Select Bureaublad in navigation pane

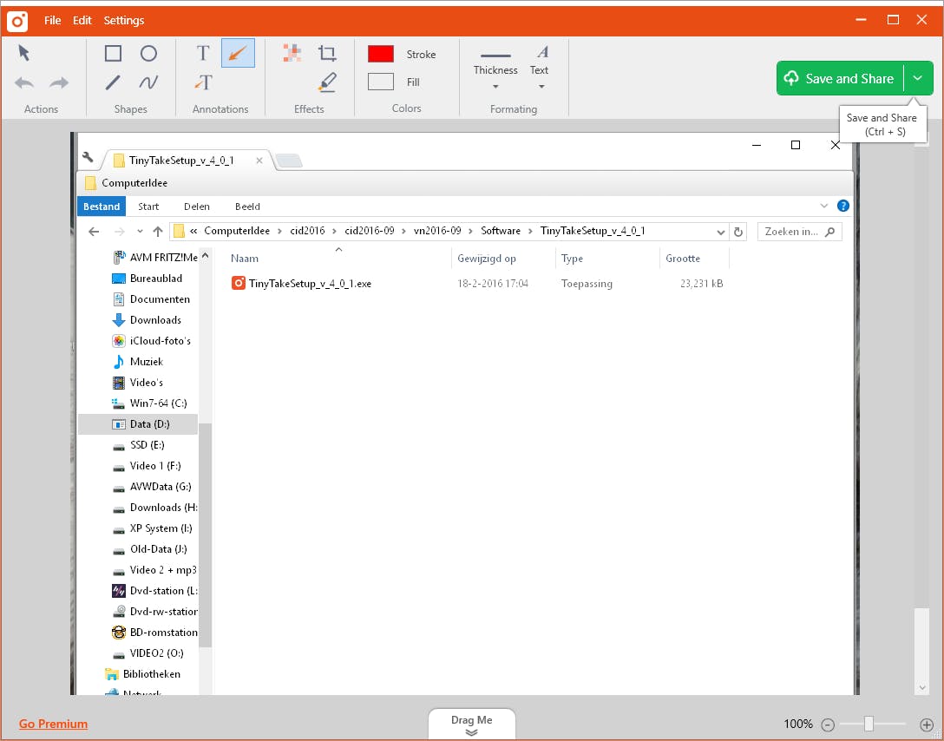point(147,279)
